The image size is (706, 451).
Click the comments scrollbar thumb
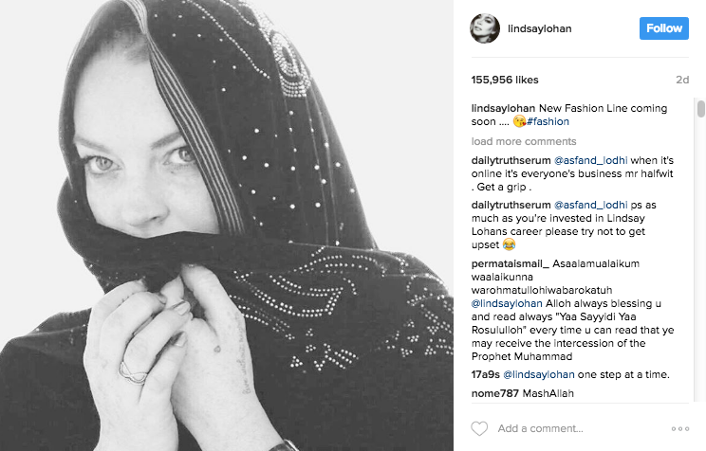point(701,109)
